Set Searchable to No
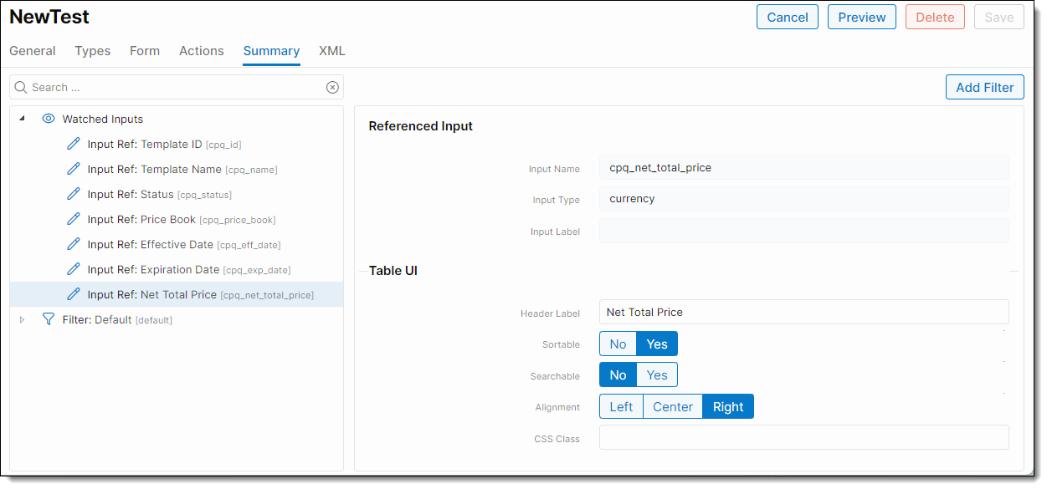This screenshot has width=1047, height=489. coord(618,374)
